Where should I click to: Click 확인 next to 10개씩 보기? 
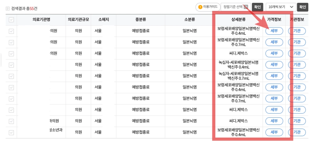click(303, 7)
